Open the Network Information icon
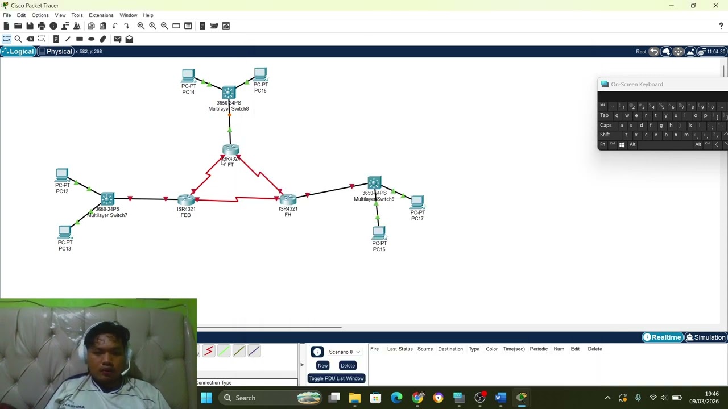 click(x=53, y=26)
